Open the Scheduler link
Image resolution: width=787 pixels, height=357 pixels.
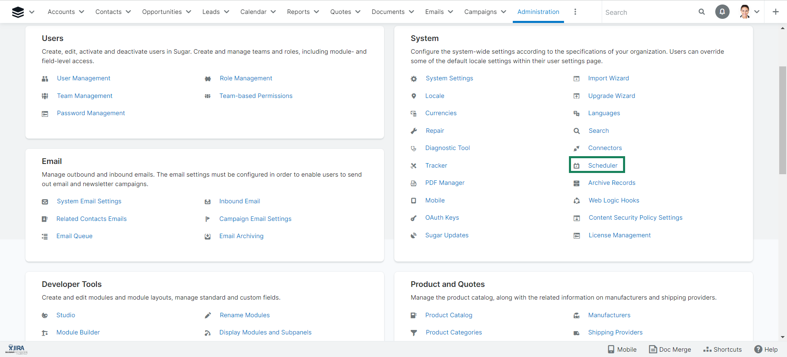pos(603,166)
